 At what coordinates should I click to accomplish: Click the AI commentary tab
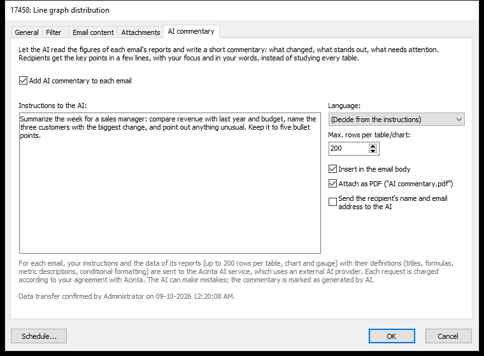coord(191,31)
